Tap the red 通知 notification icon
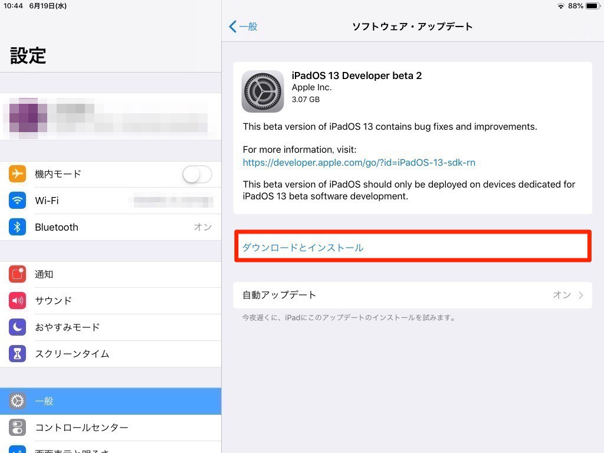The image size is (604, 453). tap(17, 274)
